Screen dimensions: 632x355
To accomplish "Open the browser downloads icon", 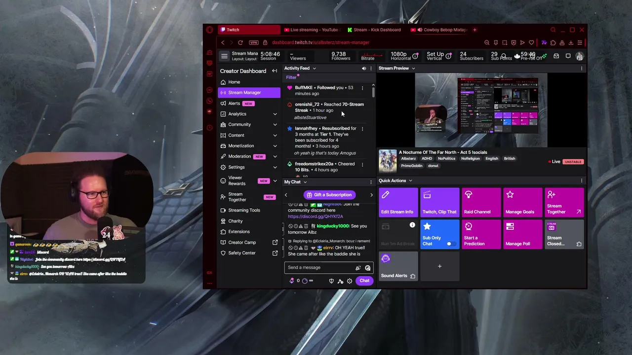I will 571,43.
